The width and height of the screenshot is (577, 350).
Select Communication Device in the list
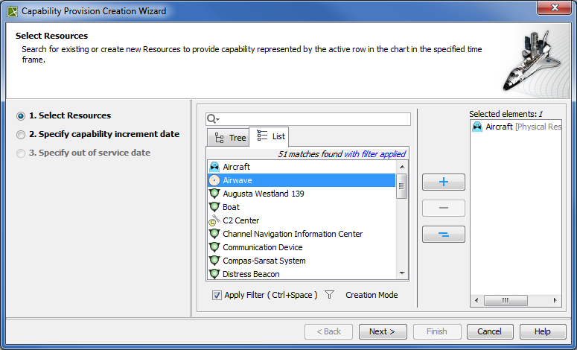263,247
